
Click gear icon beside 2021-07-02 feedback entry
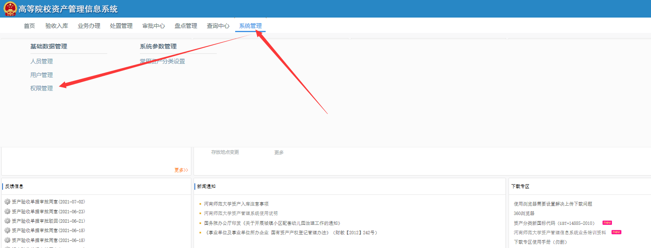pos(7,202)
